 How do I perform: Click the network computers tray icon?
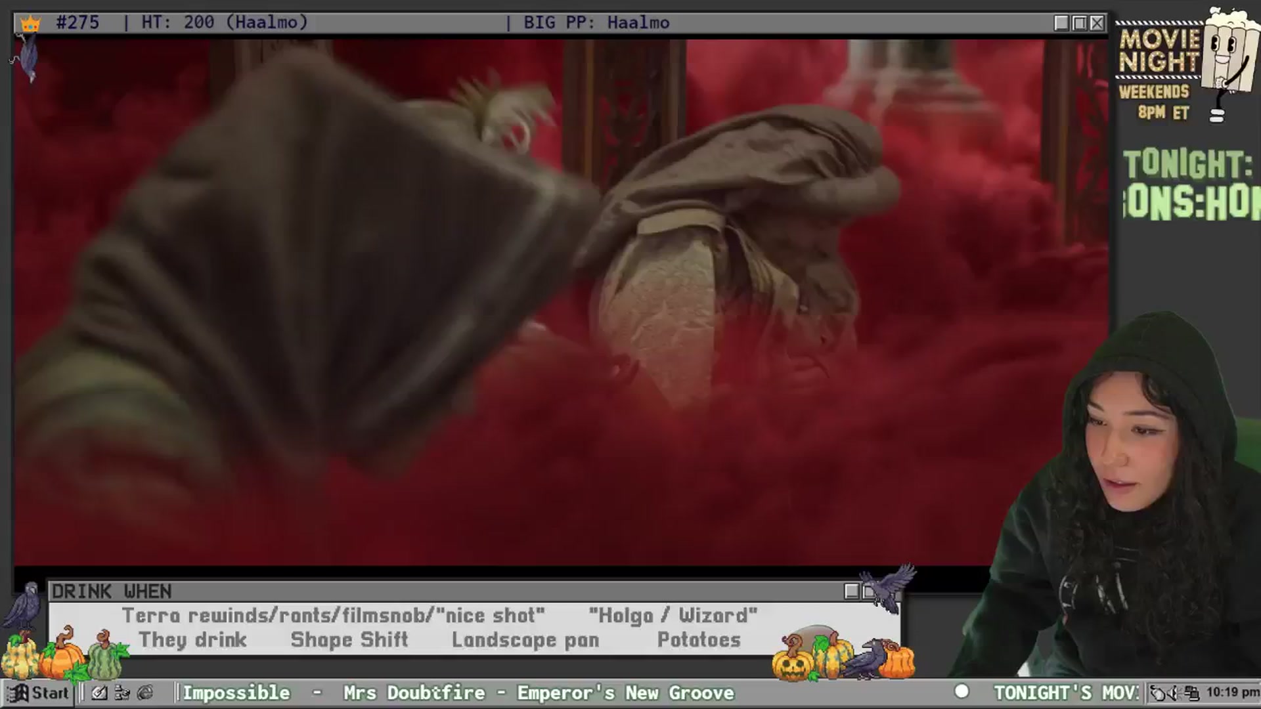pos(1191,693)
